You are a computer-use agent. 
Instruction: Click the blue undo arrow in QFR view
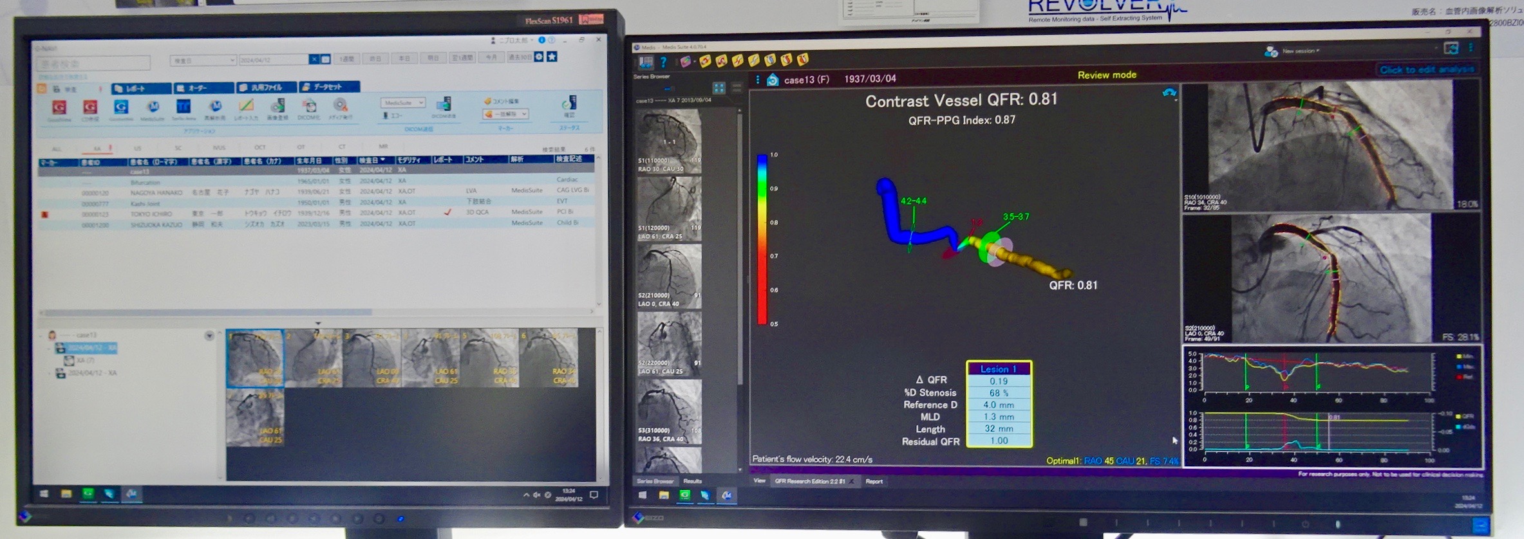(x=1169, y=93)
